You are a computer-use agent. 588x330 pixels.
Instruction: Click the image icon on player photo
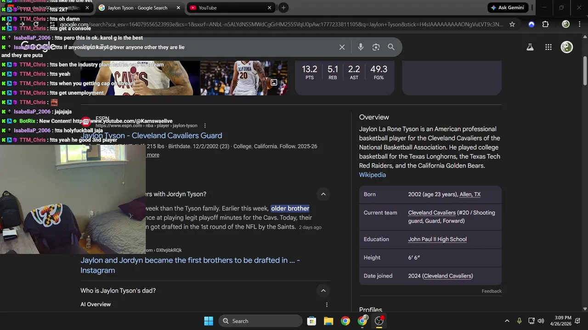click(274, 82)
